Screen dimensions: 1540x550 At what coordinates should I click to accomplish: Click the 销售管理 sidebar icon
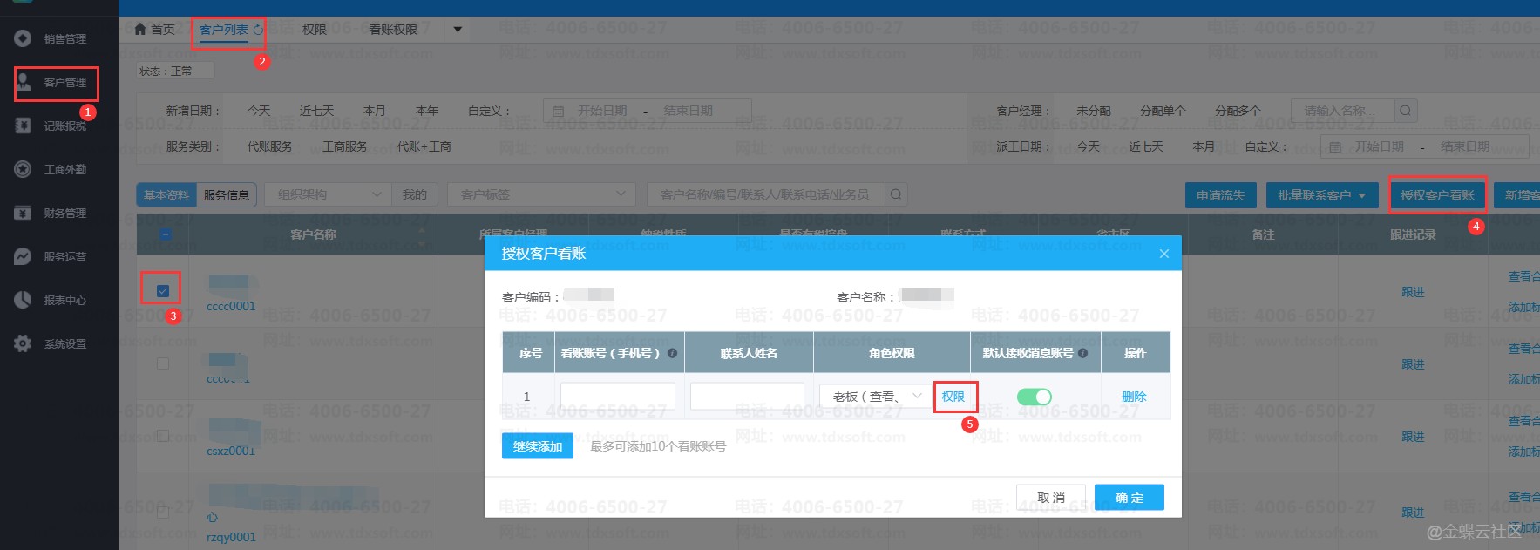24,38
